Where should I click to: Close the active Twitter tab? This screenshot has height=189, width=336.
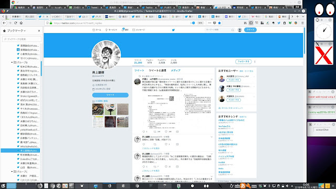(47, 16)
